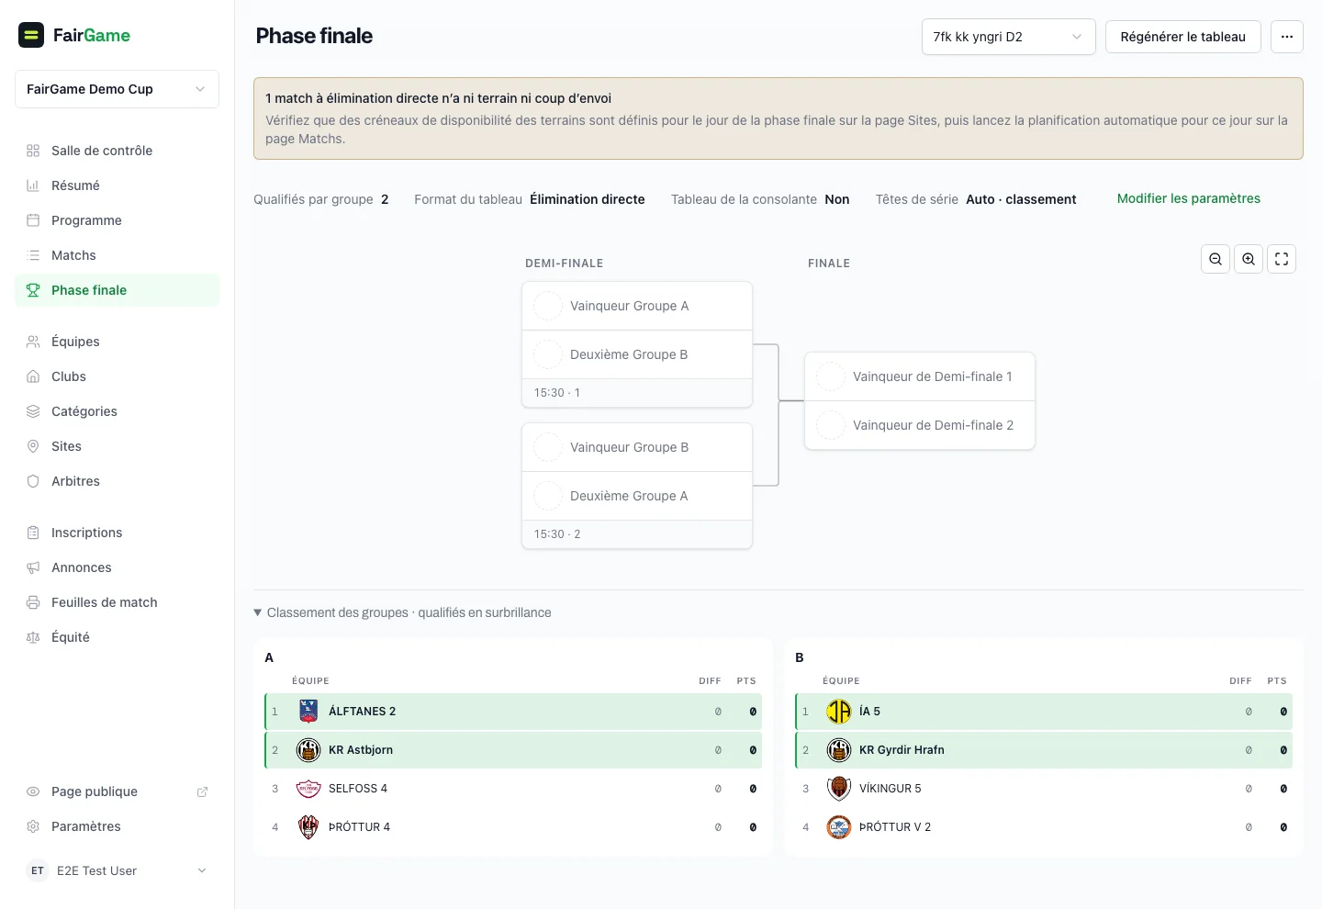
Task: Click the SELFOSS 4 team crest
Action: (308, 789)
